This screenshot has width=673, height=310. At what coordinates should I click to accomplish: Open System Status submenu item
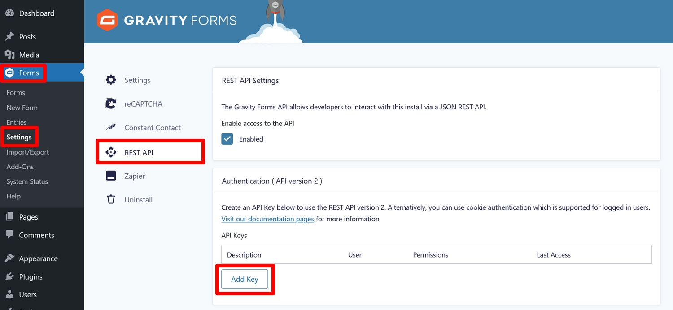click(x=27, y=181)
